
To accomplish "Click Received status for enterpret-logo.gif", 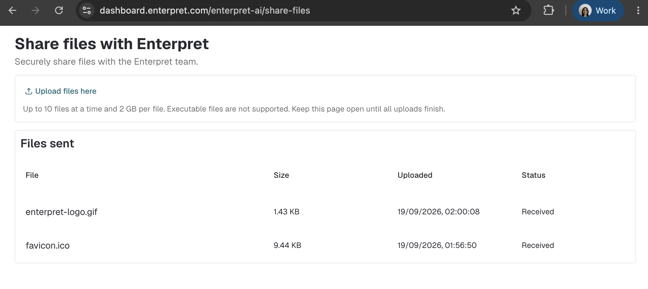I will click(x=538, y=212).
